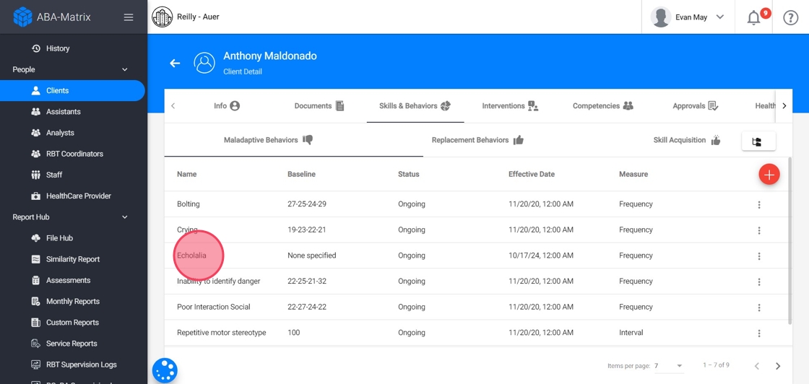Click the Anthony Maldonado client avatar icon
809x384 pixels.
(204, 63)
